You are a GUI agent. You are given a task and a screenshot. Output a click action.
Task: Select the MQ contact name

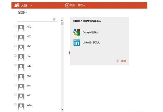pos(29,76)
